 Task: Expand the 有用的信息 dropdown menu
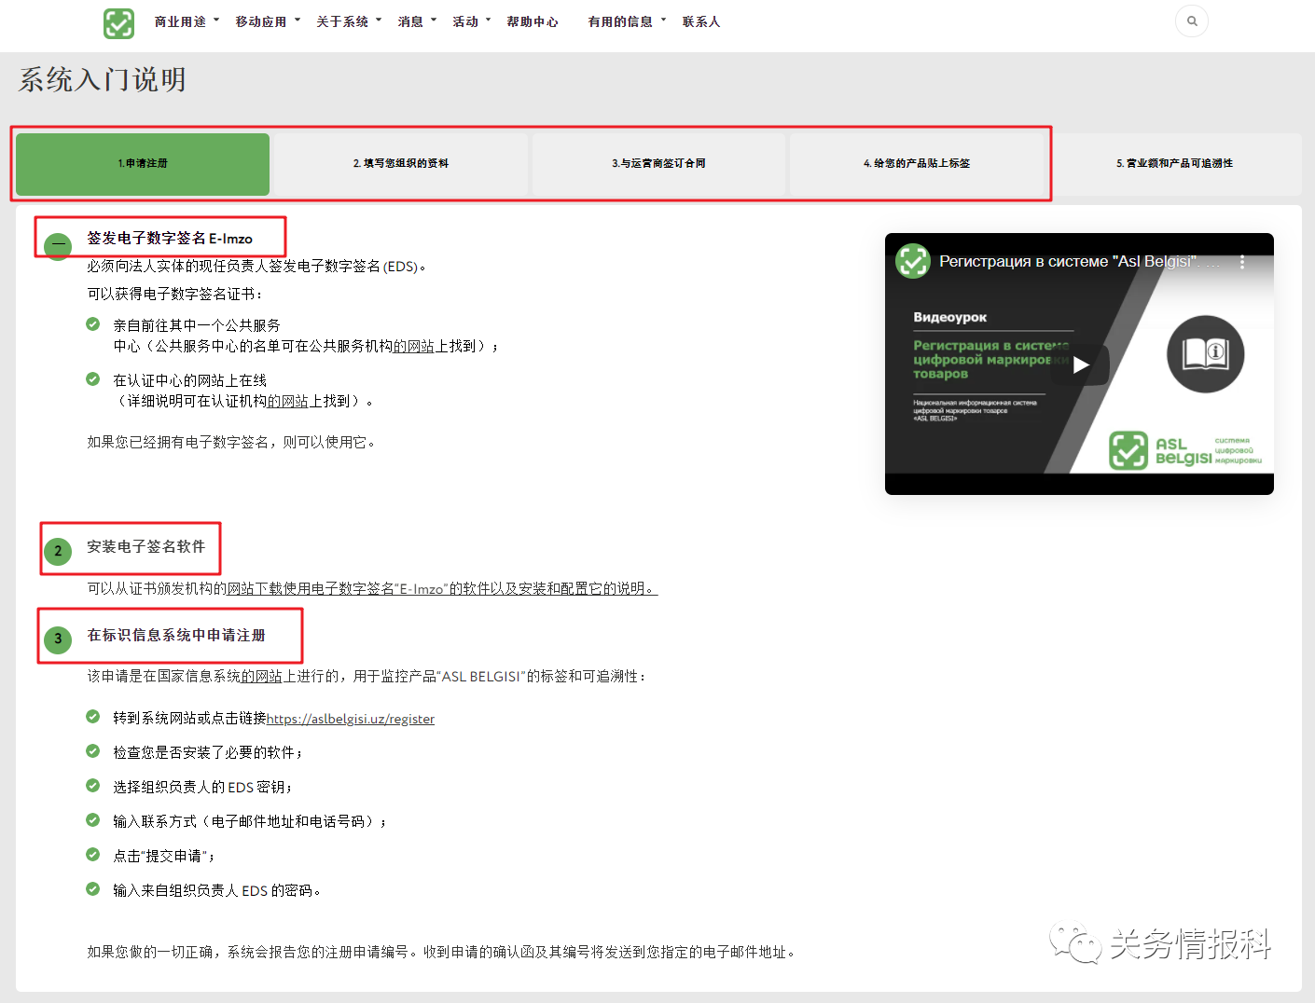point(627,21)
